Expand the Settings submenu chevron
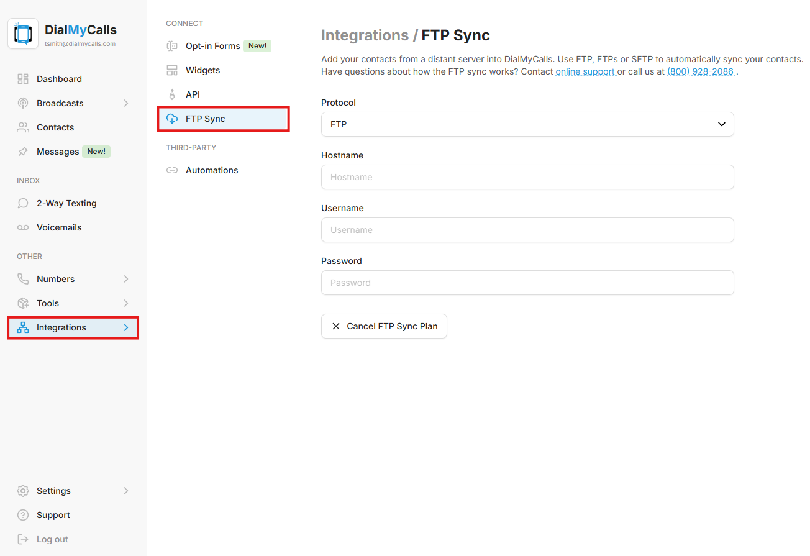810x556 pixels. coord(126,491)
